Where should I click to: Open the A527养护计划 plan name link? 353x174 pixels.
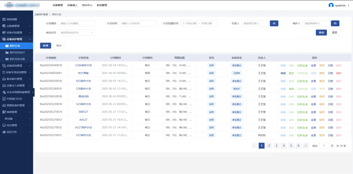pyautogui.click(x=83, y=128)
